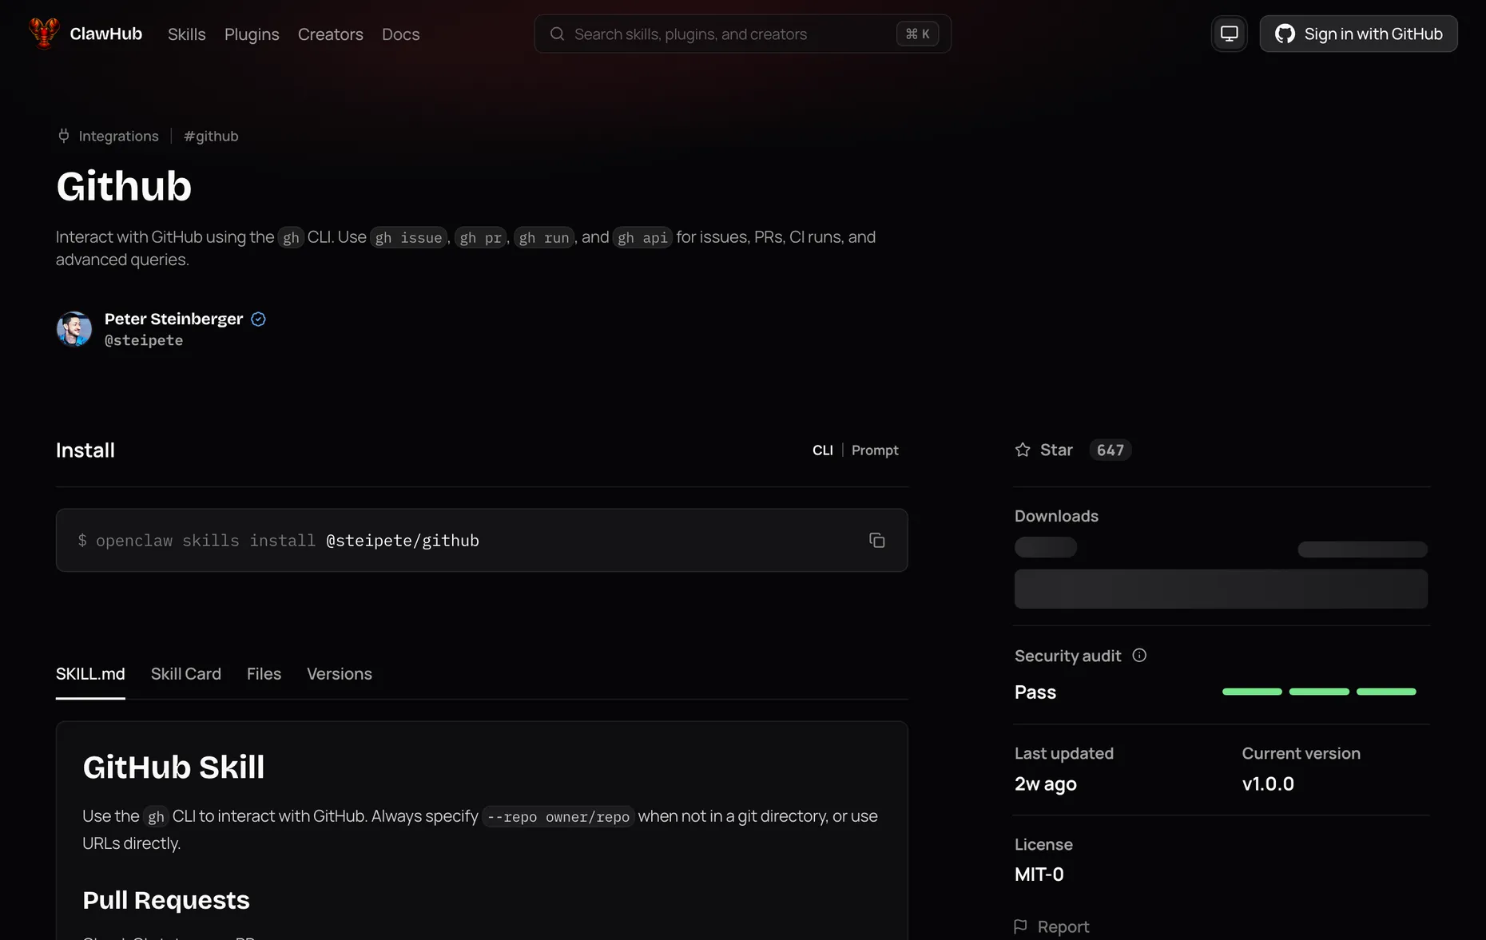The width and height of the screenshot is (1486, 940).
Task: Click the Github page title
Action: pyautogui.click(x=124, y=186)
